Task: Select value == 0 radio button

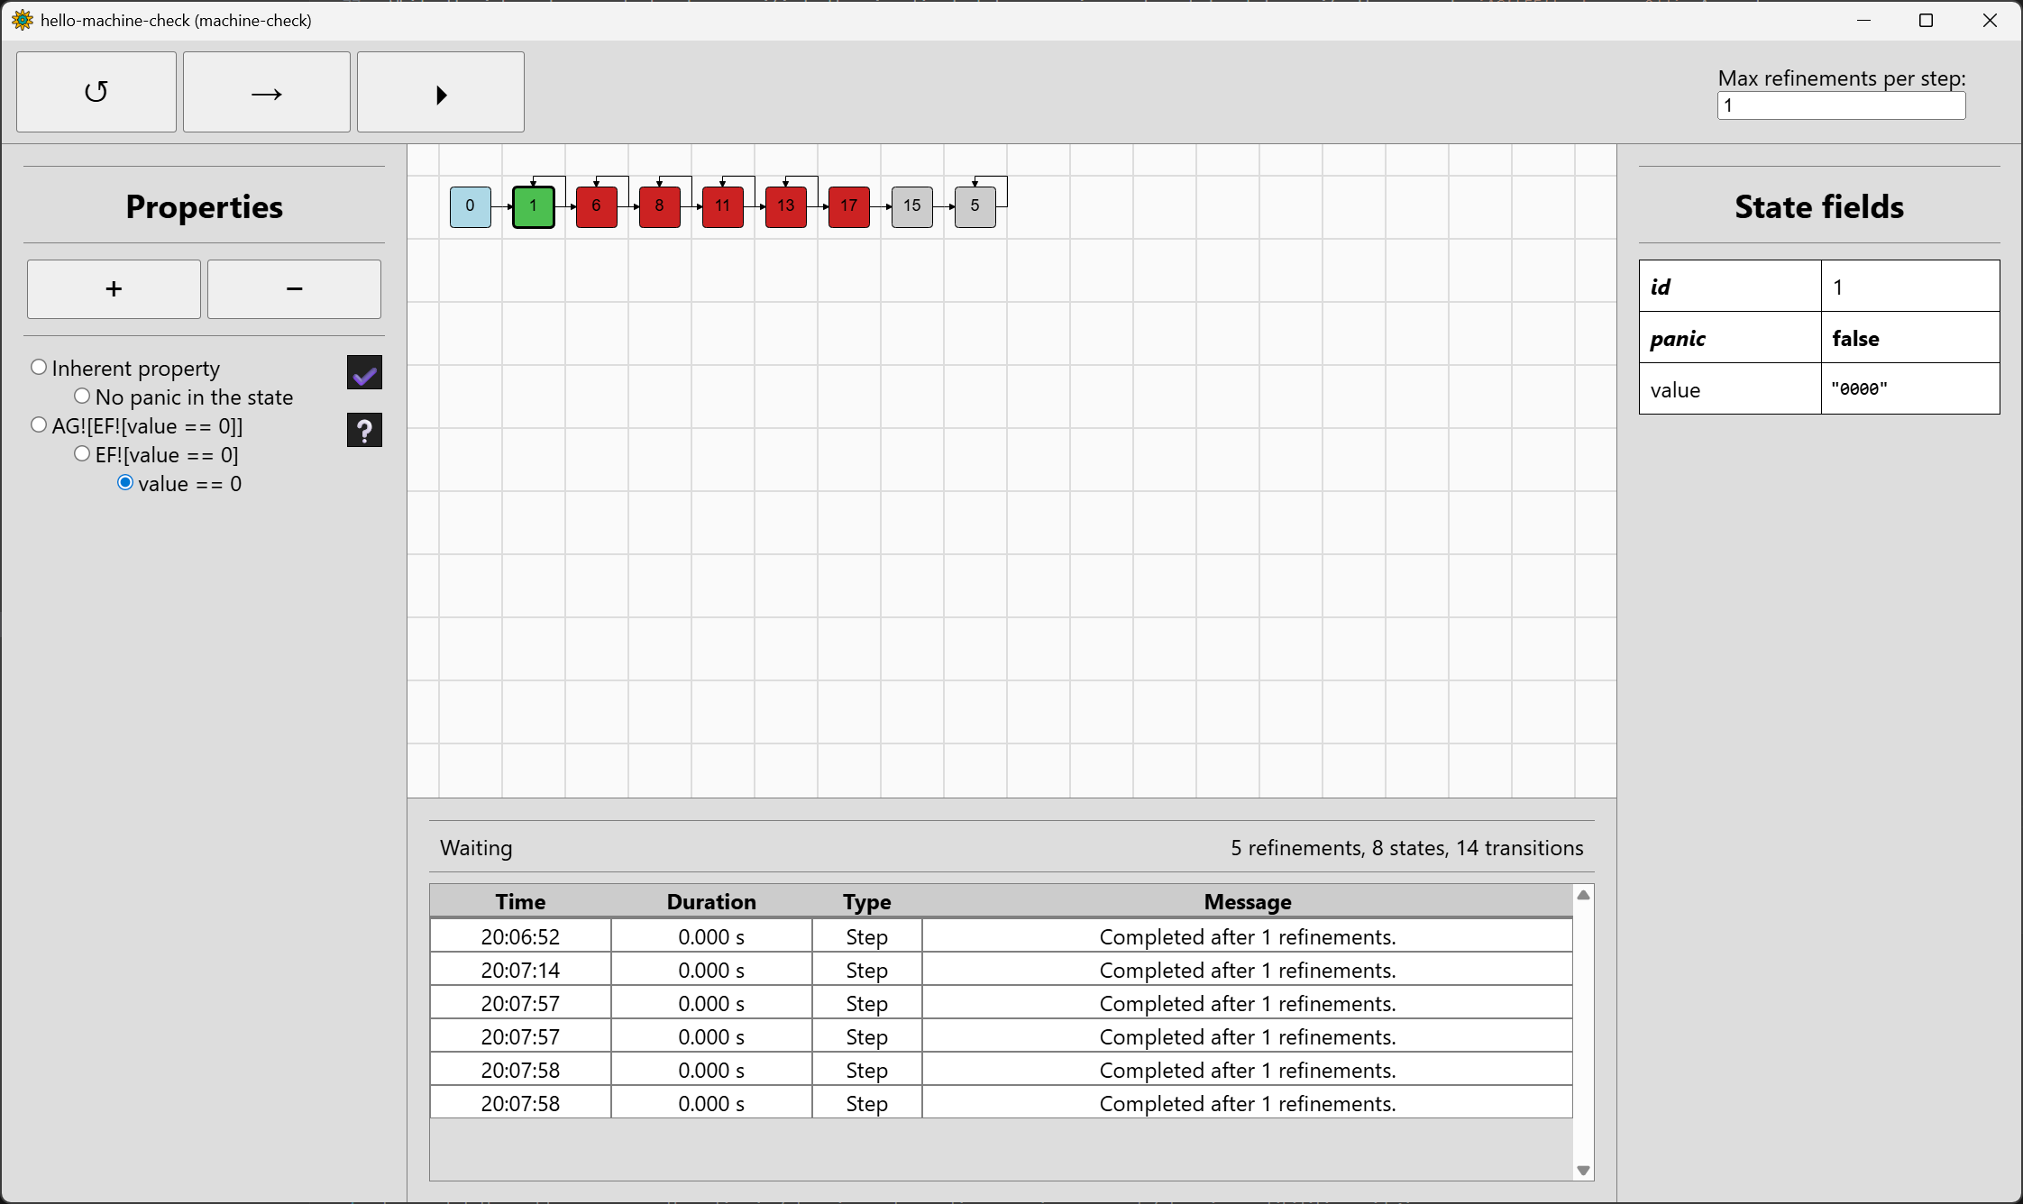Action: click(x=125, y=483)
